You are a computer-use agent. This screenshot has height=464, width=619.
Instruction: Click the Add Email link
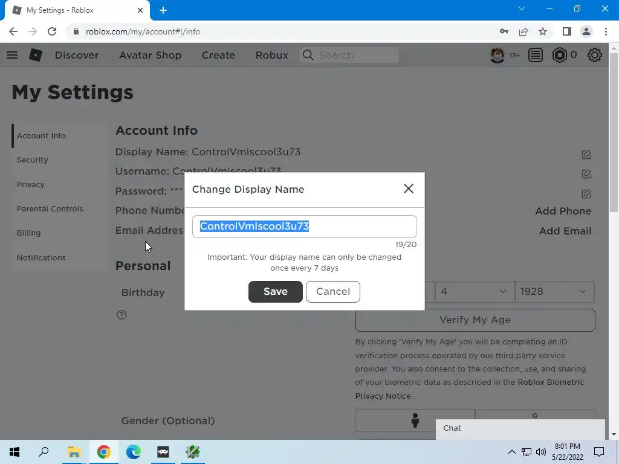pos(565,231)
